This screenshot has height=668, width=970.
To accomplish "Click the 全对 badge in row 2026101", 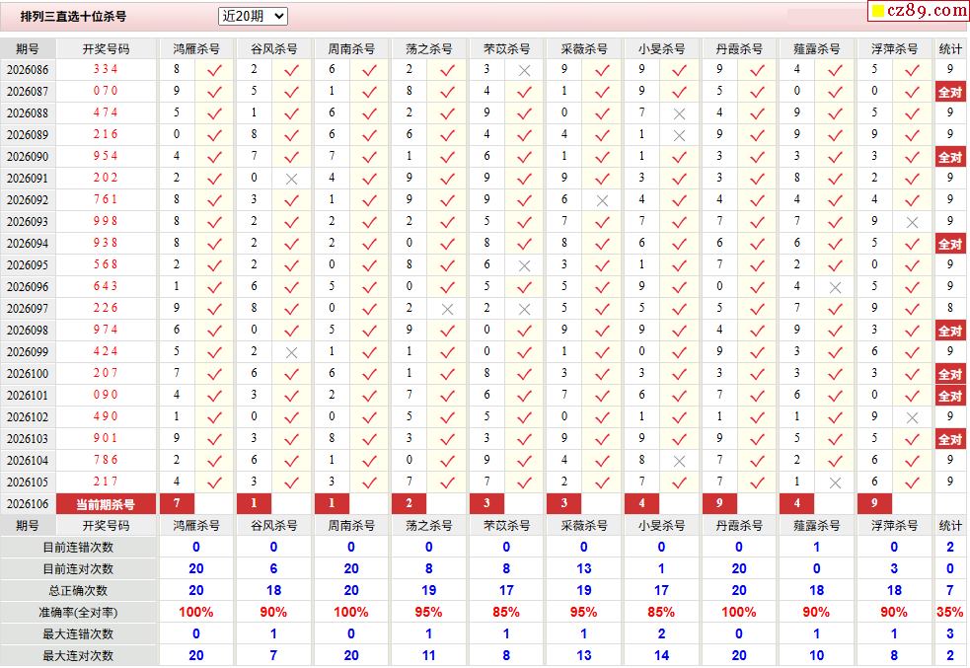I will [x=949, y=396].
